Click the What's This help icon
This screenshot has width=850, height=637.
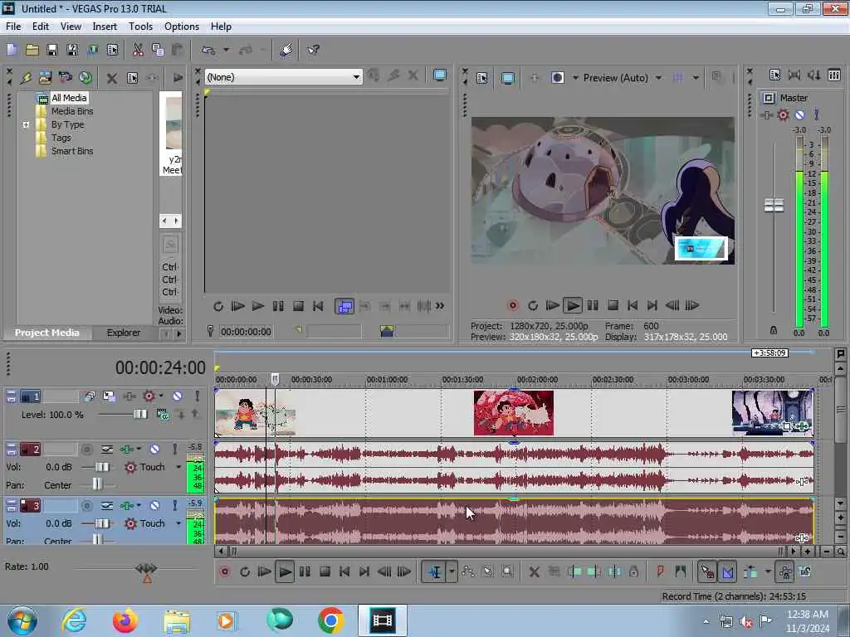point(313,50)
